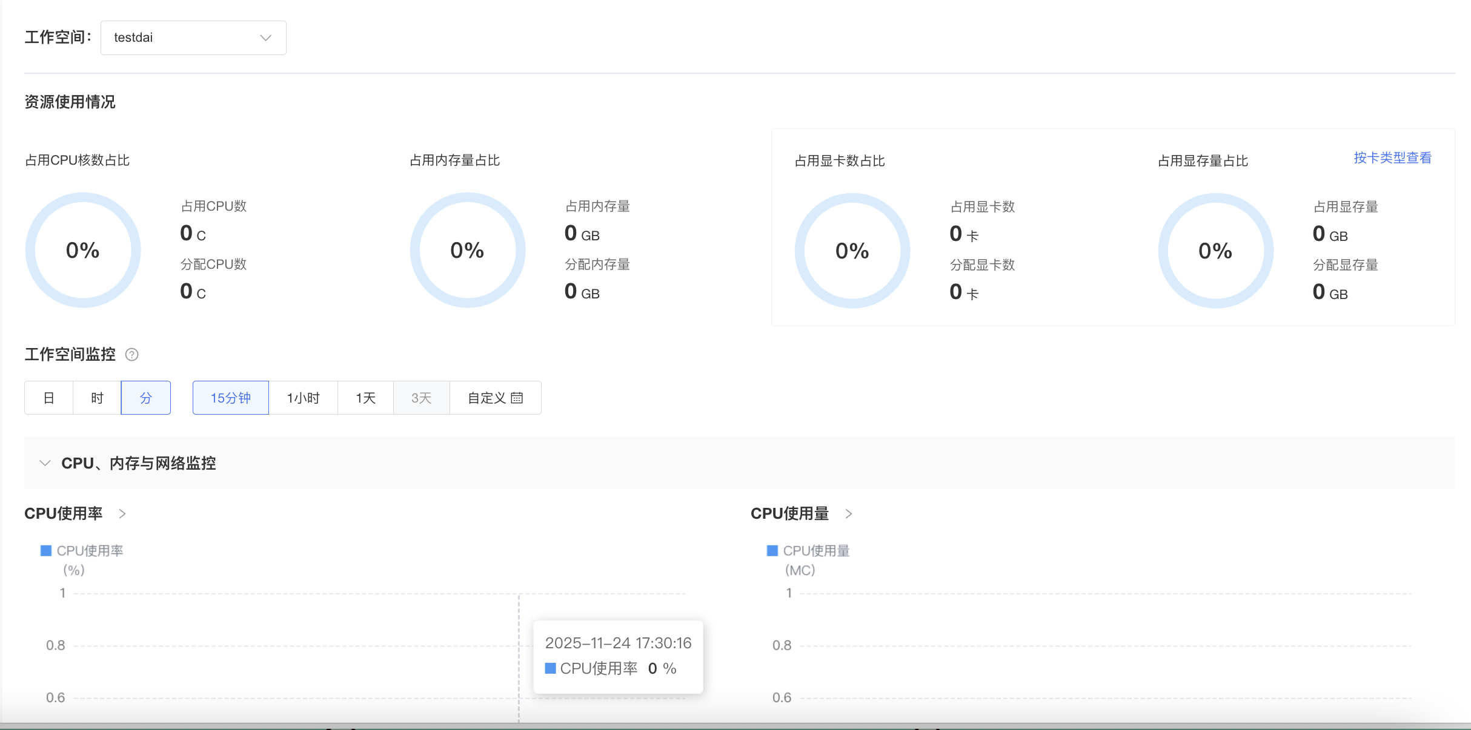Screen dimensions: 1471x730
Task: Switch to 1天 time range
Action: 365,398
